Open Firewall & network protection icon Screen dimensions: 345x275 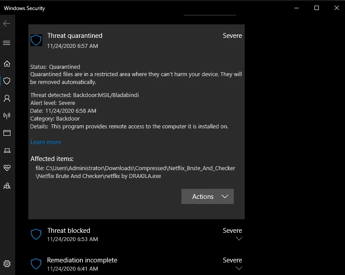coord(7,116)
